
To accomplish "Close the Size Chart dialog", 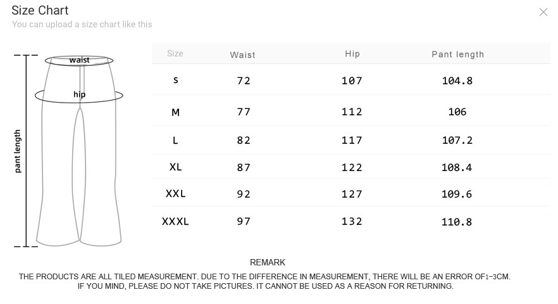I will coord(543,12).
